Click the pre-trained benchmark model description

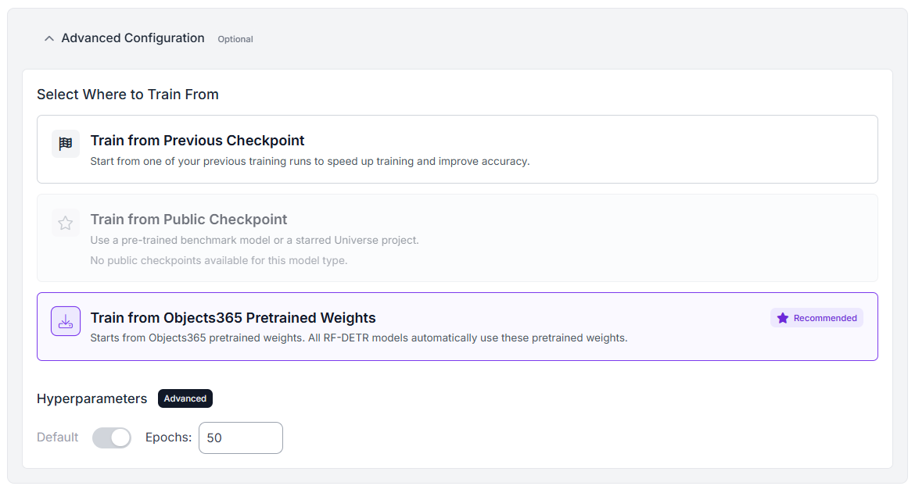point(254,240)
